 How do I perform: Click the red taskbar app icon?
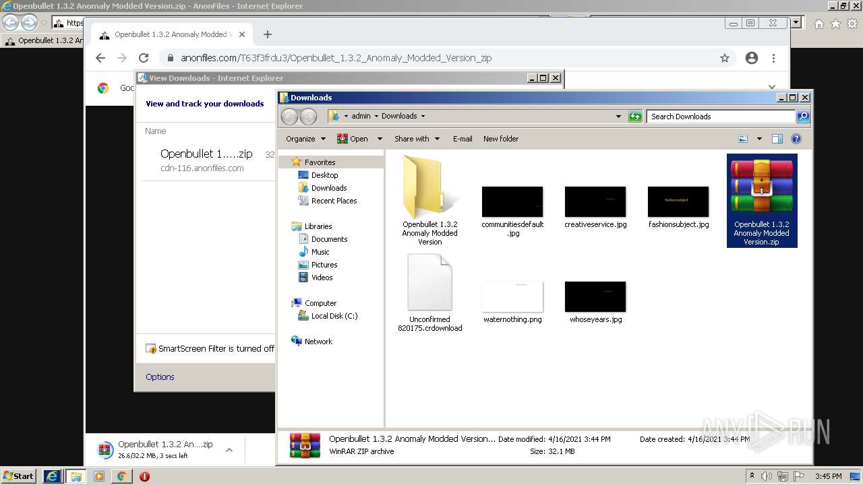click(144, 476)
